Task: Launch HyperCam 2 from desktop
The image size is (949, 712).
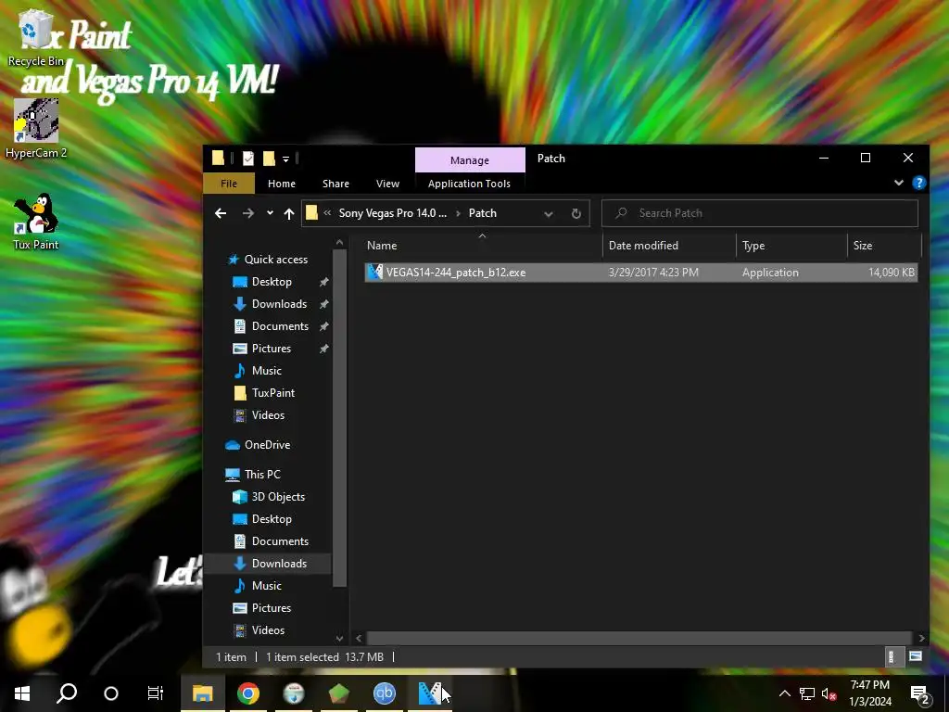Action: click(36, 128)
